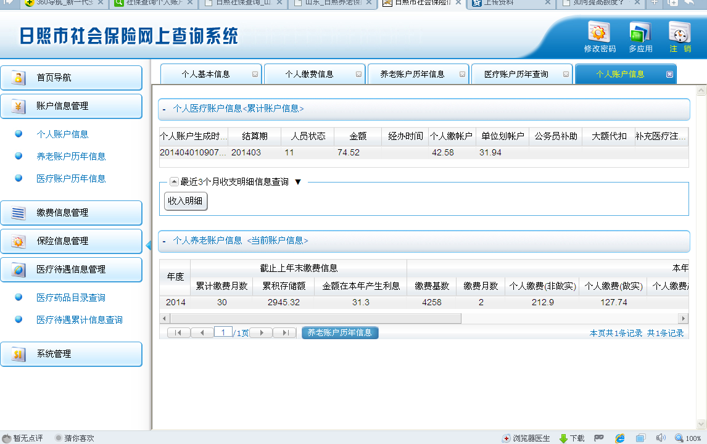
Task: Click the page number input field
Action: coord(223,333)
